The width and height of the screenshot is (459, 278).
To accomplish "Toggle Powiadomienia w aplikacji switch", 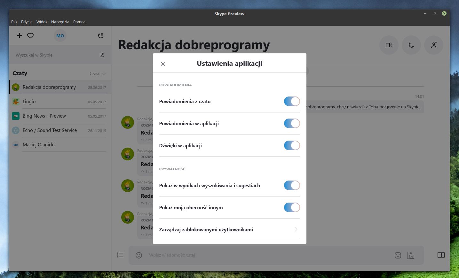I will (x=292, y=123).
